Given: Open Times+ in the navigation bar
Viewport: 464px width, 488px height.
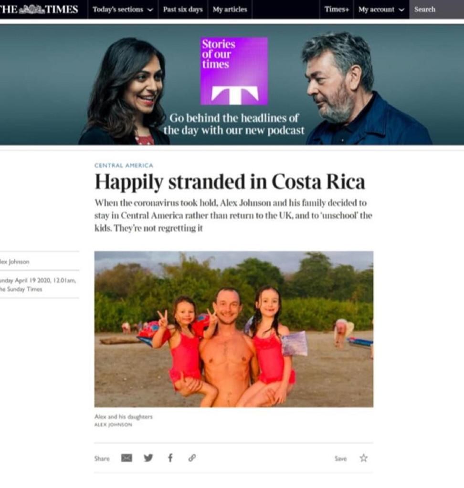Looking at the screenshot, I should (x=337, y=10).
